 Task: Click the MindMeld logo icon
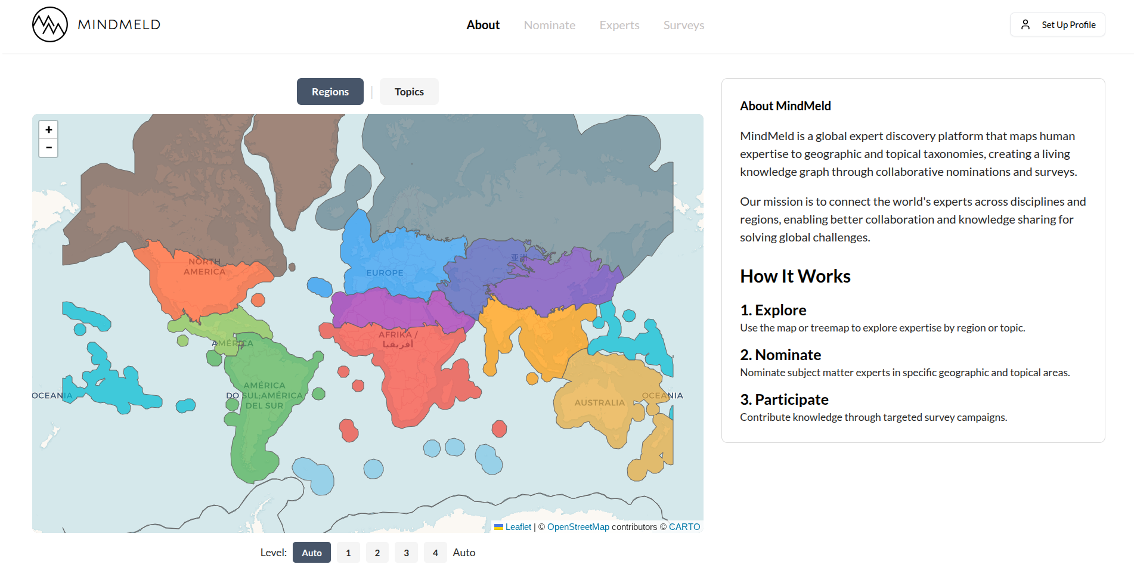[50, 24]
